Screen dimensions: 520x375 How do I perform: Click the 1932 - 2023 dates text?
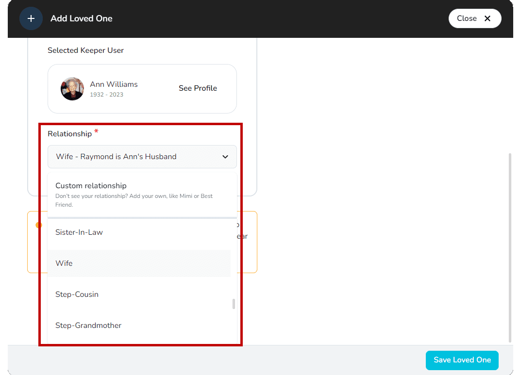pos(106,95)
